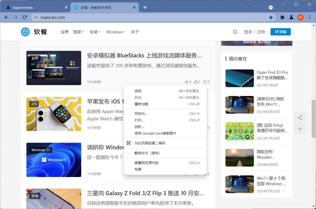Reload the page with refresh icon
The image size is (316, 209).
[x=25, y=18]
